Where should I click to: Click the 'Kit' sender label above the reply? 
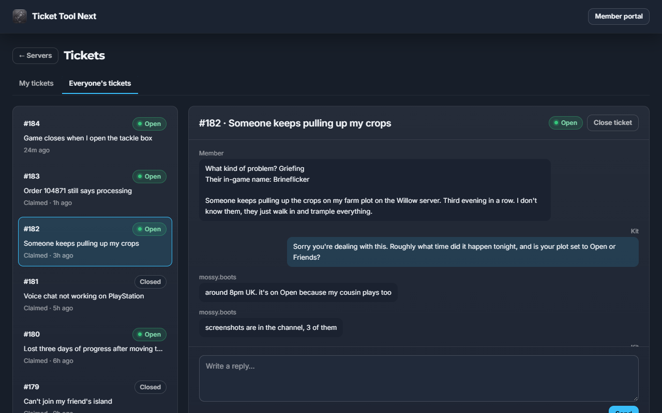[x=635, y=231]
